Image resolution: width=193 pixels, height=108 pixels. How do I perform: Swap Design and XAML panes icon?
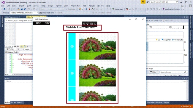click(x=18, y=49)
